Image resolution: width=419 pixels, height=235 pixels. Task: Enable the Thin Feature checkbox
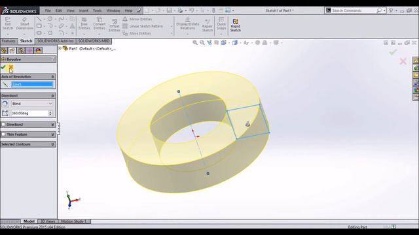pyautogui.click(x=3, y=134)
